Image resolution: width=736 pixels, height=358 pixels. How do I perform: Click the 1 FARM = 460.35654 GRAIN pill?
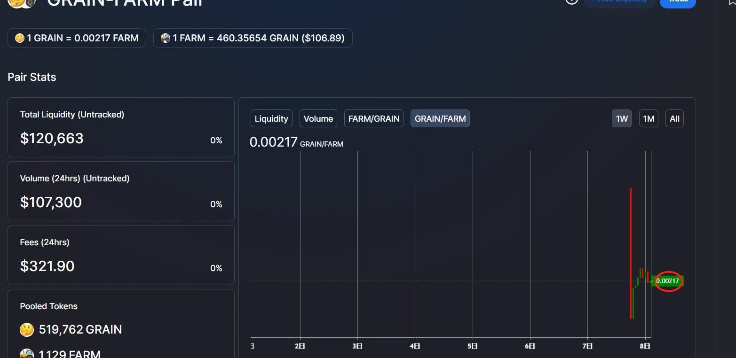(253, 38)
